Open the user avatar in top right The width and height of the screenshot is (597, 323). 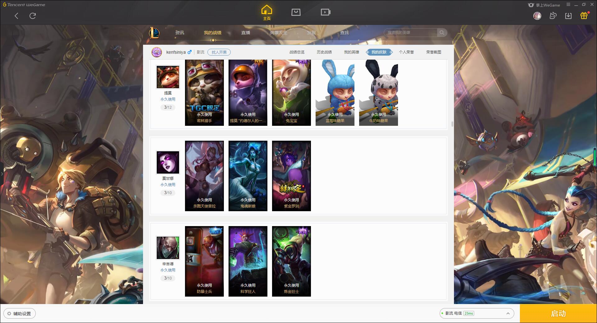click(537, 16)
